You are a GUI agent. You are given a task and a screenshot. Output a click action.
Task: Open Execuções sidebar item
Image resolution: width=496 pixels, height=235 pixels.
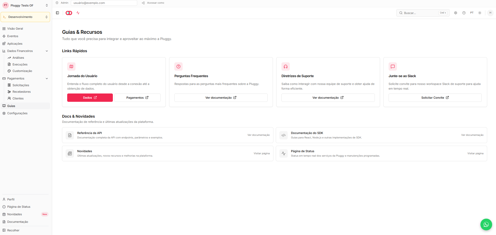[x=28, y=64]
